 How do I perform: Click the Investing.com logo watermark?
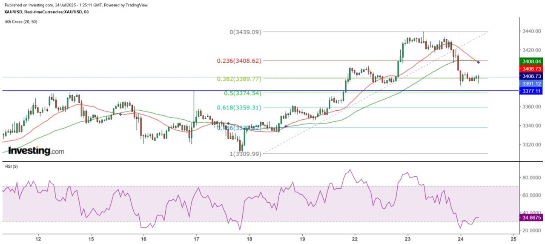36,151
